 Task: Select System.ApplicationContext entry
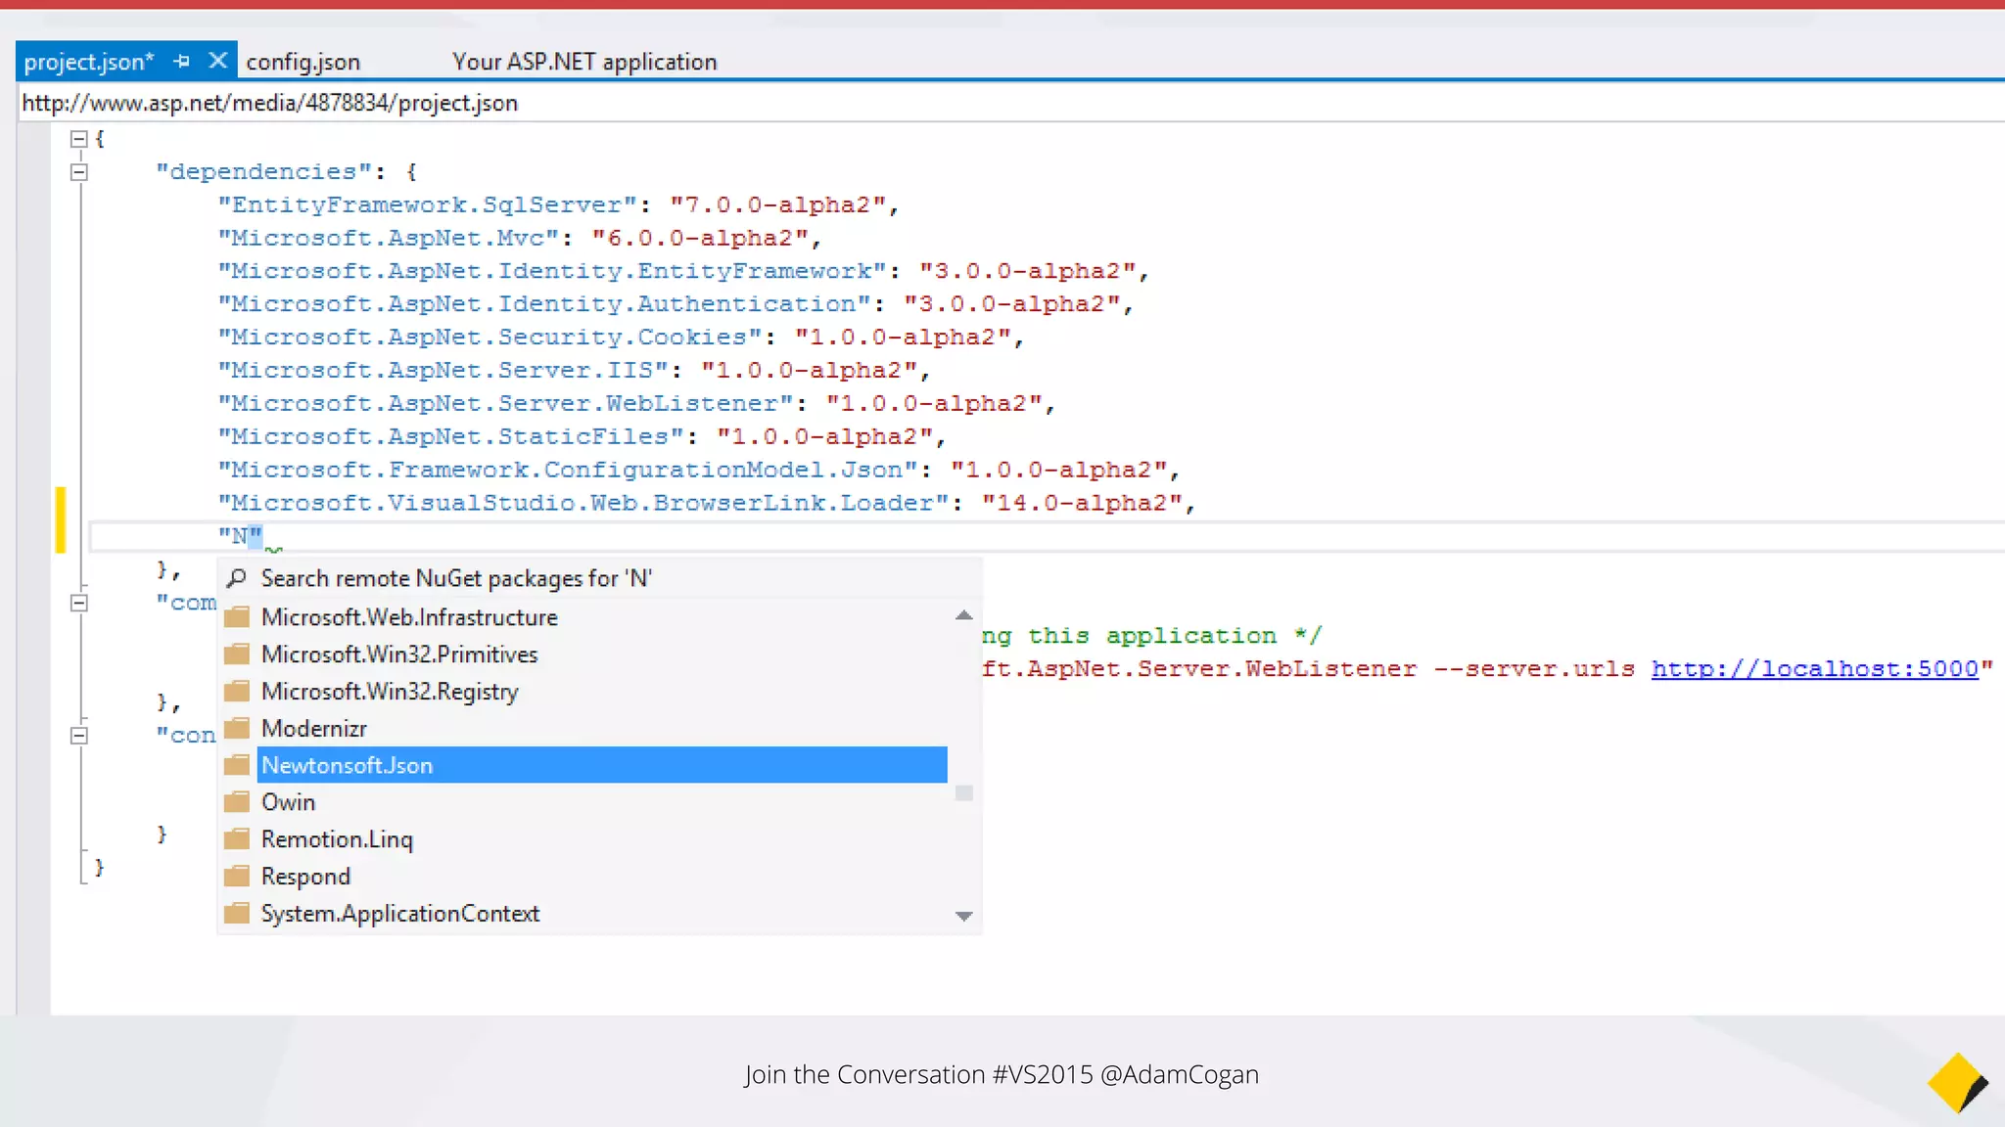pyautogui.click(x=400, y=914)
